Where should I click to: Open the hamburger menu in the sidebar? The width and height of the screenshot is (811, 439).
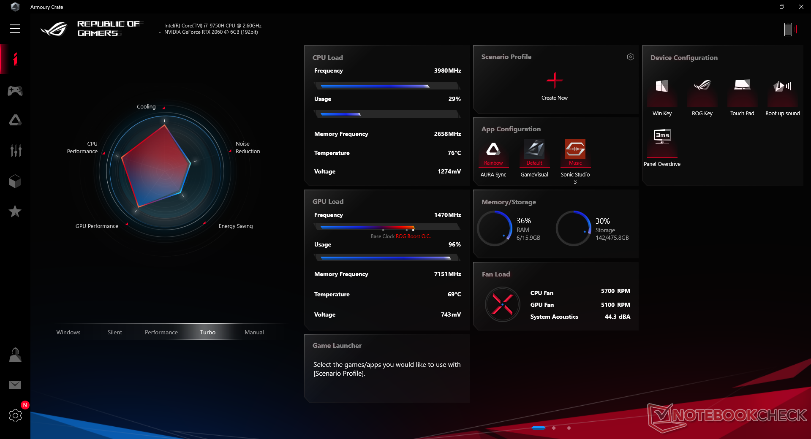tap(15, 29)
